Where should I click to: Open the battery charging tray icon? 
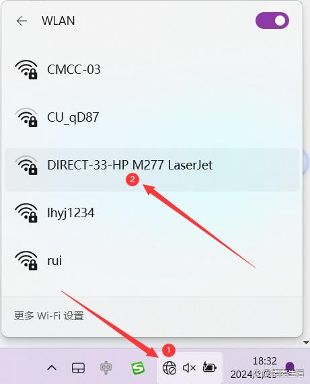(x=210, y=367)
